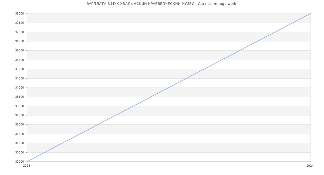Click the 37000 y-axis label

(19, 32)
